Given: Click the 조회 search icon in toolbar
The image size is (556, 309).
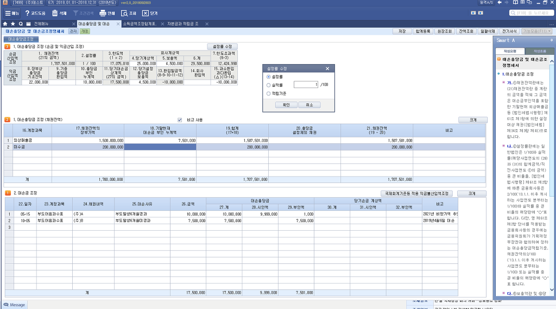Looking at the screenshot, I should coord(124,12).
